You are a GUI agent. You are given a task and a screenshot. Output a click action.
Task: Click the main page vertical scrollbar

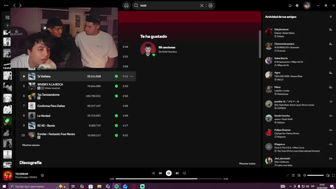pos(260,44)
